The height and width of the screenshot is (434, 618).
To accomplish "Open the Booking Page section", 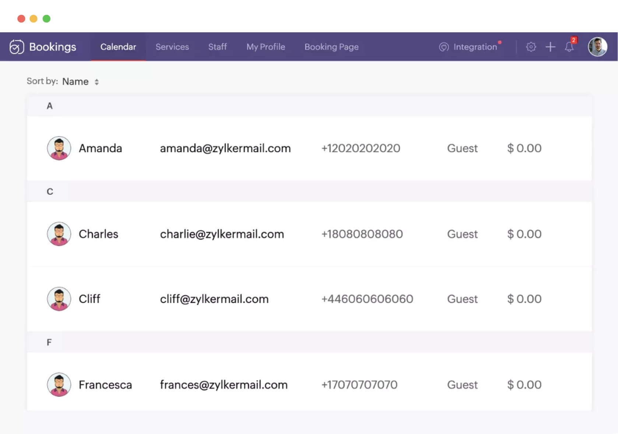I will [331, 47].
